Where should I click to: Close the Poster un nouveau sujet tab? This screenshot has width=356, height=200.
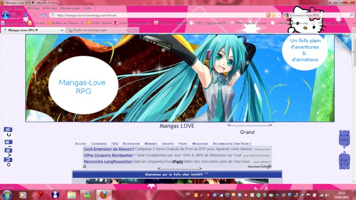click(127, 30)
